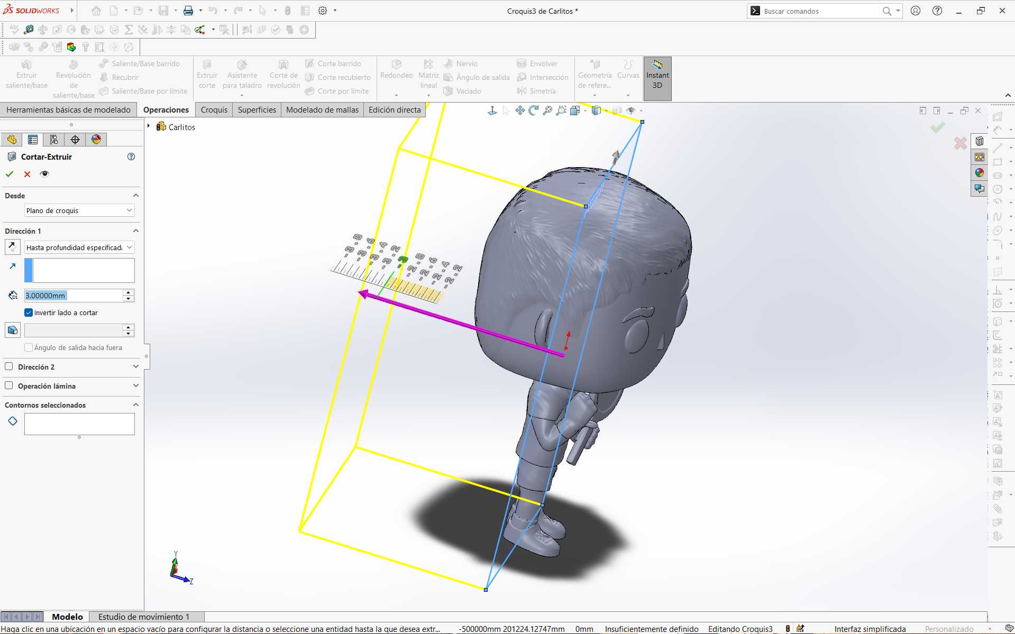Switch to Herramientas básicas de modelado tab
Image resolution: width=1015 pixels, height=634 pixels.
pos(69,110)
